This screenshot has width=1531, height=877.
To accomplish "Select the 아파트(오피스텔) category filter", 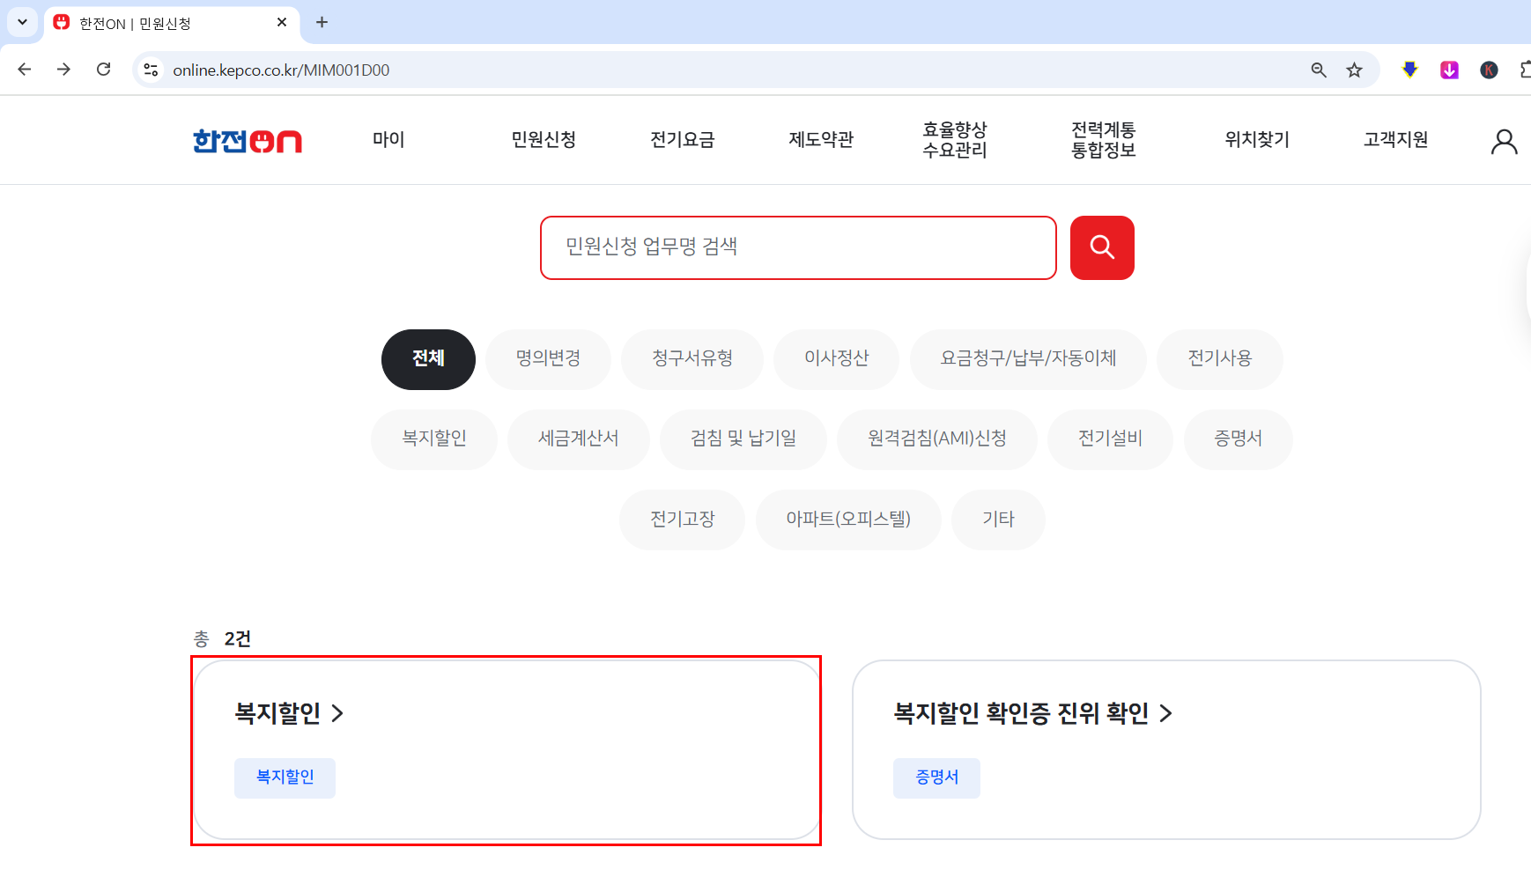I will pos(848,520).
